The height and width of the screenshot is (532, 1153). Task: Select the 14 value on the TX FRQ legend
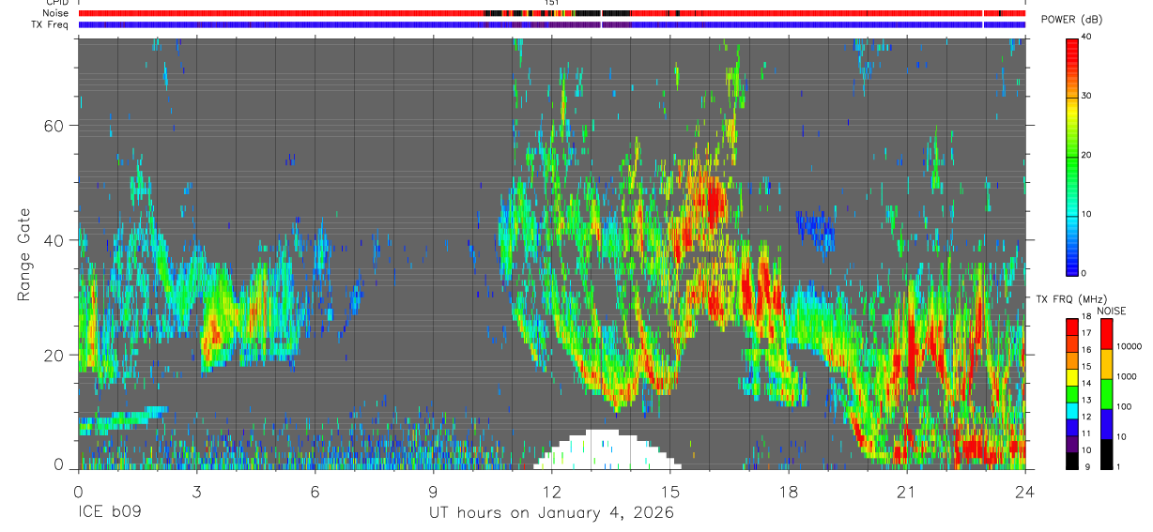(1086, 384)
